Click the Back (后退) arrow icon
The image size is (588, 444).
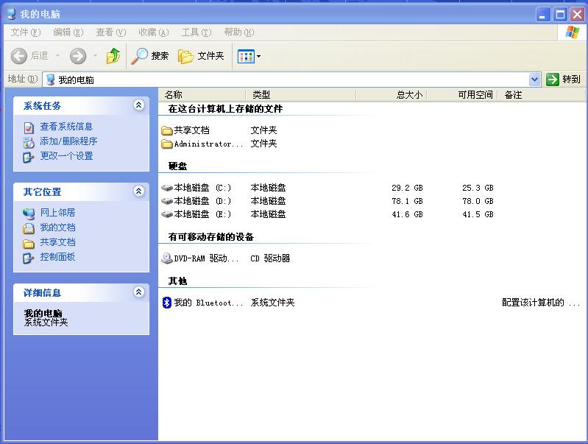coord(18,56)
